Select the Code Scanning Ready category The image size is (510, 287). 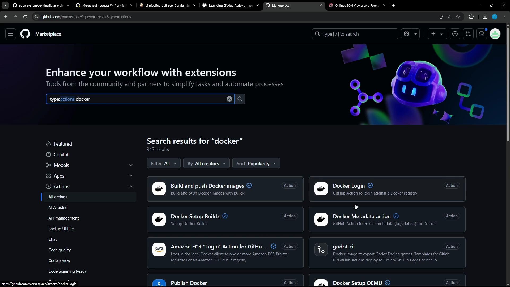tap(67, 271)
